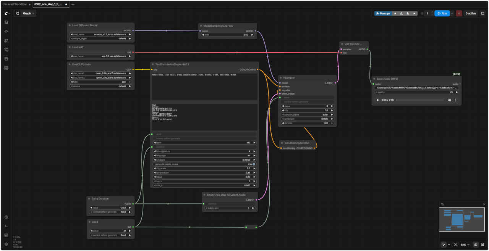Open the 93% zoom level dropdown
Image resolution: width=489 pixels, height=251 pixels.
465,245
